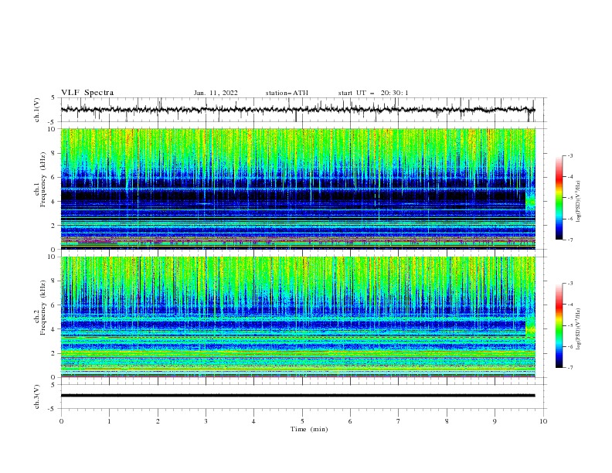Click the 'station=ATH' label
612x473 pixels.
[287, 93]
